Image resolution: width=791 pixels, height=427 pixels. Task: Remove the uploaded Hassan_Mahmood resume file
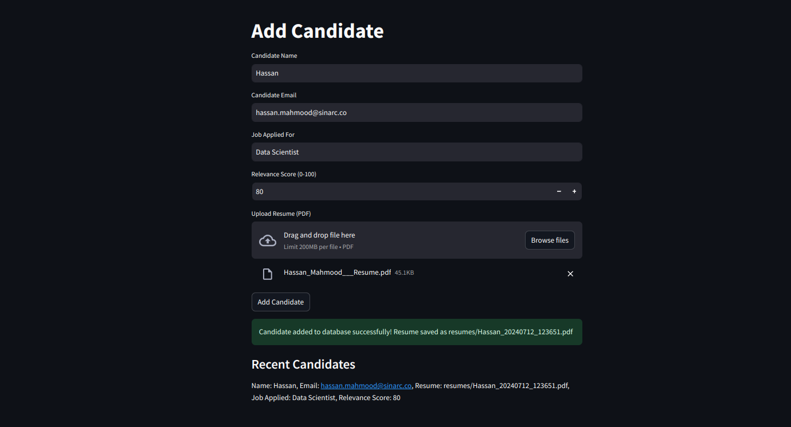pos(570,274)
